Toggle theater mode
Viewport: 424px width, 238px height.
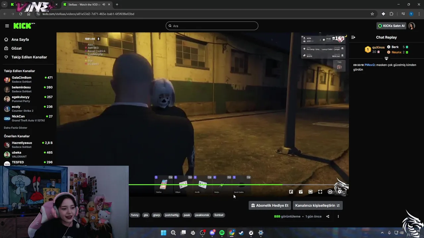310,192
